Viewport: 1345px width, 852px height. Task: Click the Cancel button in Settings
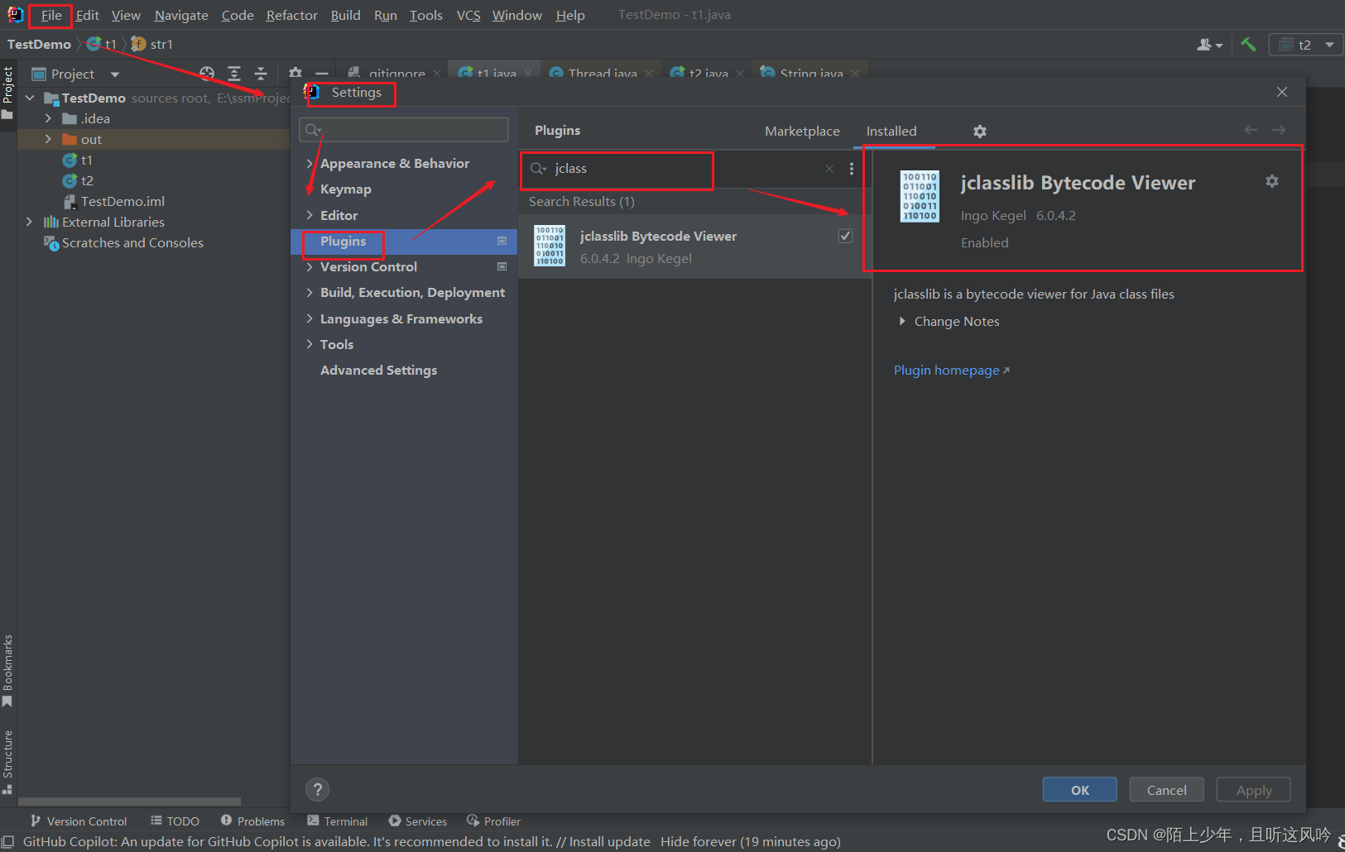pos(1166,790)
